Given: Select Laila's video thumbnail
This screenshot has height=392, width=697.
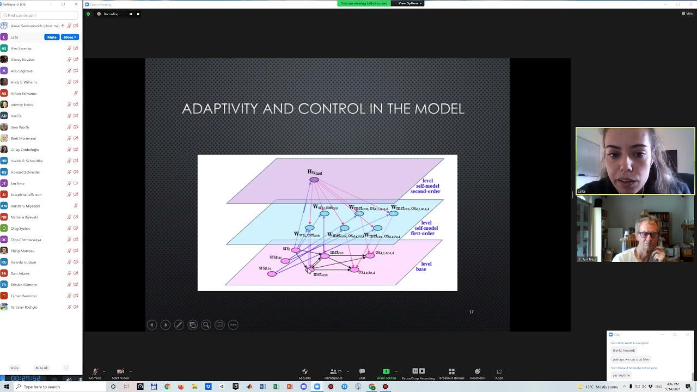Looking at the screenshot, I should [x=635, y=161].
